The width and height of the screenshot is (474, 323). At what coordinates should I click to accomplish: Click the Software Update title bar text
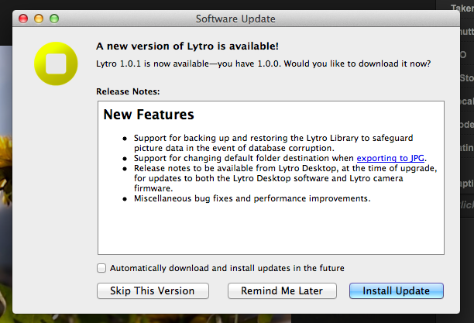pyautogui.click(x=235, y=18)
